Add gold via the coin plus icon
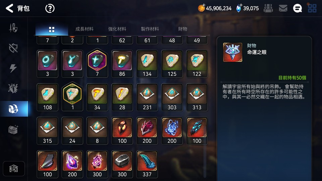 [x=201, y=8]
